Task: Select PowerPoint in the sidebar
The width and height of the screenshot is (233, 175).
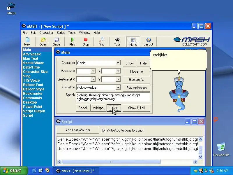Action: tap(33, 107)
